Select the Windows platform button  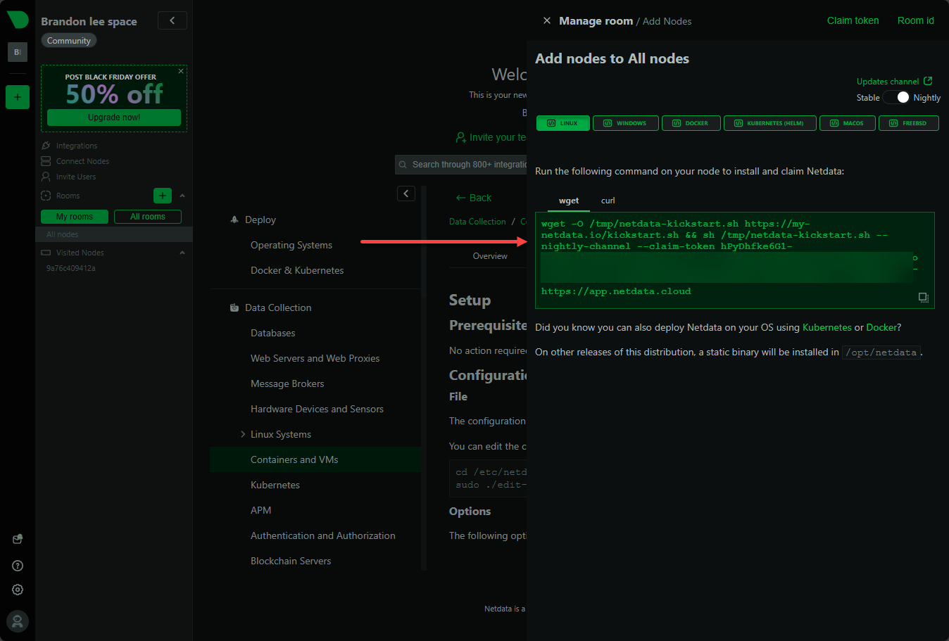[x=625, y=123]
